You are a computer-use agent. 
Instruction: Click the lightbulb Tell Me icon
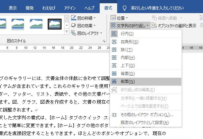(124, 8)
